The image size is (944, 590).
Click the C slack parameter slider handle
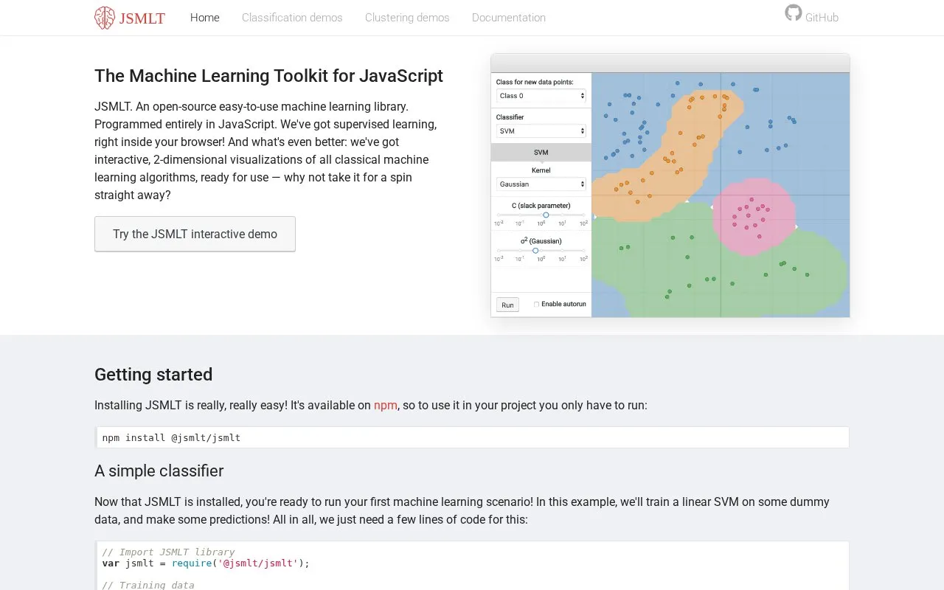pos(546,215)
